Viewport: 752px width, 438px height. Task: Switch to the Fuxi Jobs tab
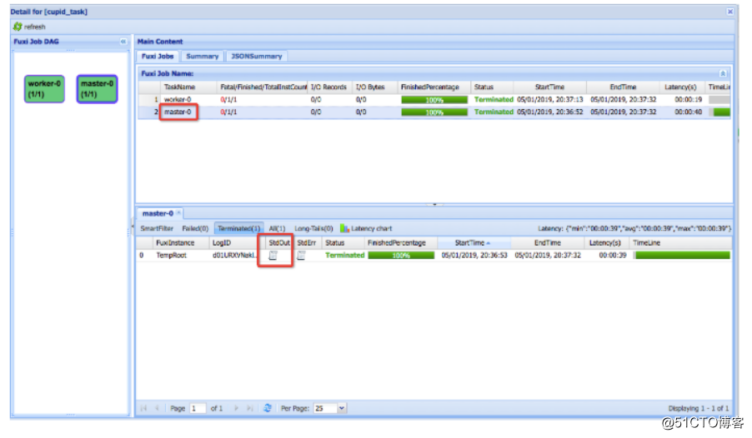(158, 56)
